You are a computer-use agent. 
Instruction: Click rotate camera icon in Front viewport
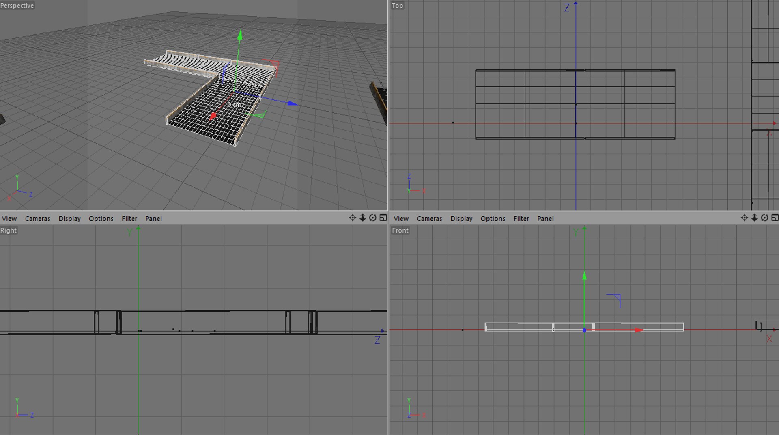tap(764, 218)
